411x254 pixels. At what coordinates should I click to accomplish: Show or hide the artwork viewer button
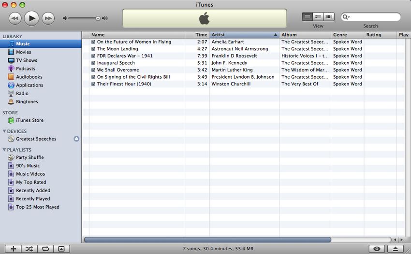[61, 249]
